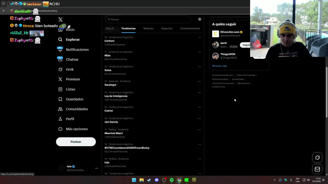Click the Postear button

tap(76, 142)
